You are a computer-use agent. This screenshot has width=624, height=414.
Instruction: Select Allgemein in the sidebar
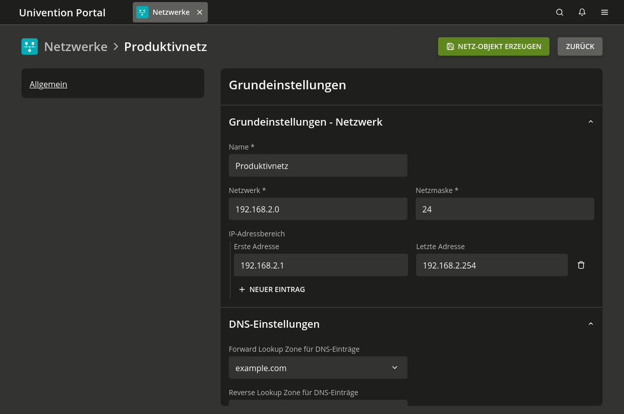click(49, 84)
